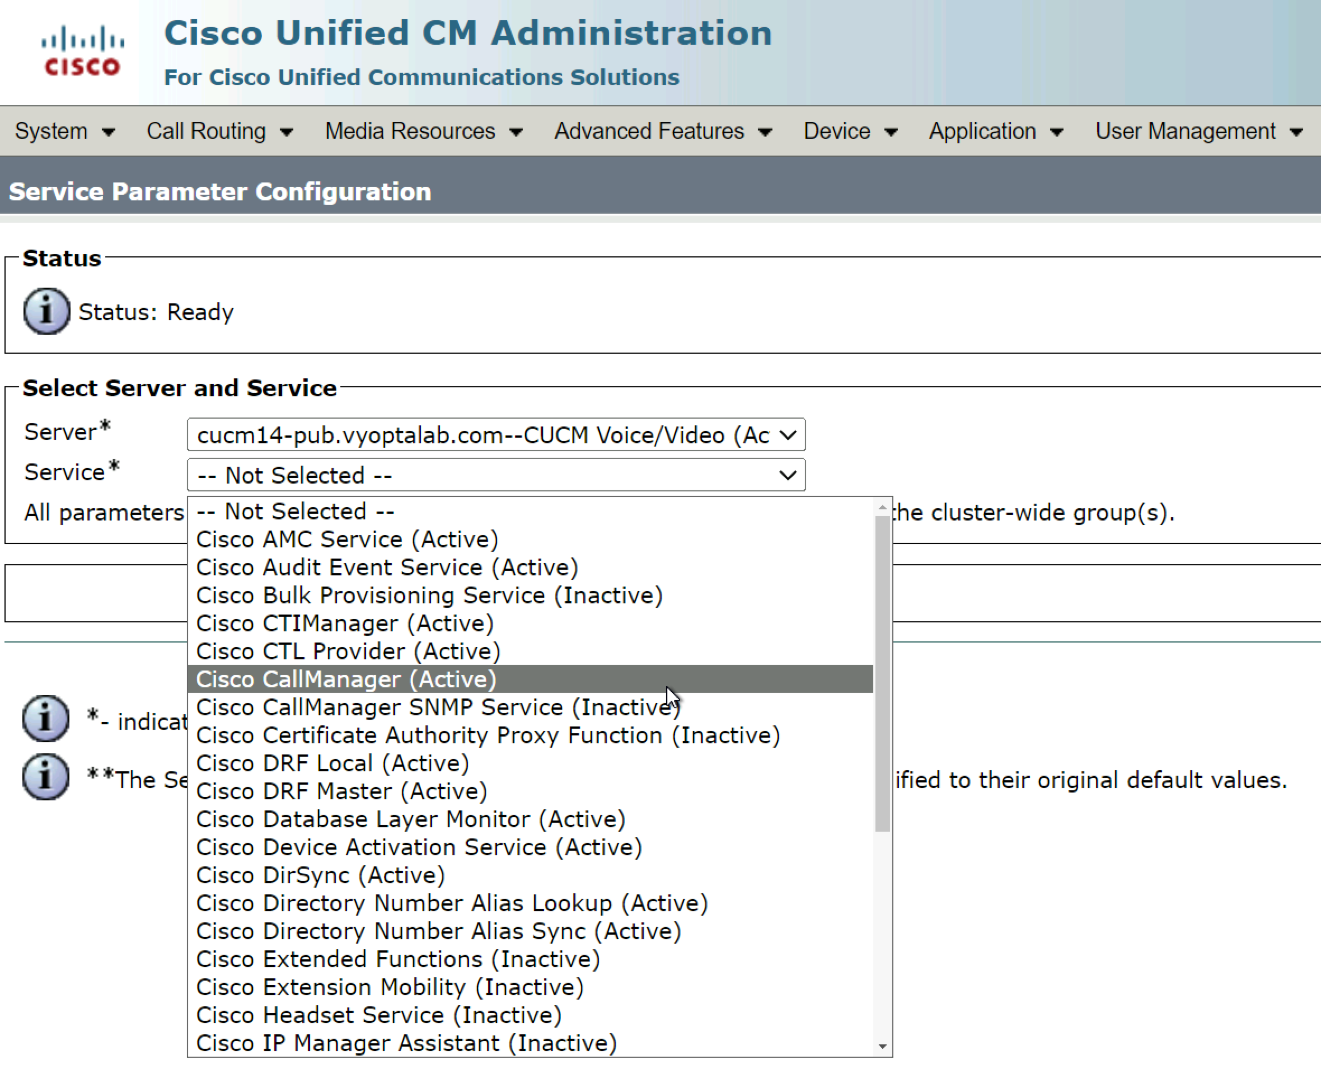Select Cisco Device Activation Service (Active)
The image size is (1321, 1069).
[x=530, y=847]
